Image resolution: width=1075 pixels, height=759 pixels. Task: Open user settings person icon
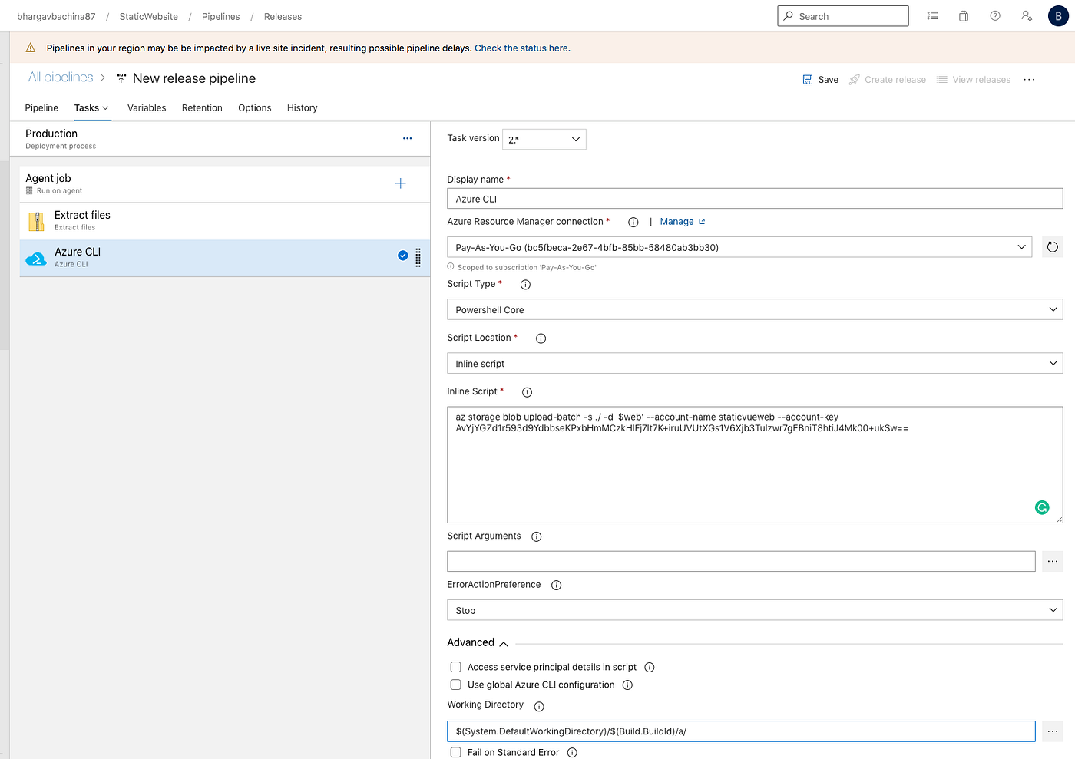1026,15
